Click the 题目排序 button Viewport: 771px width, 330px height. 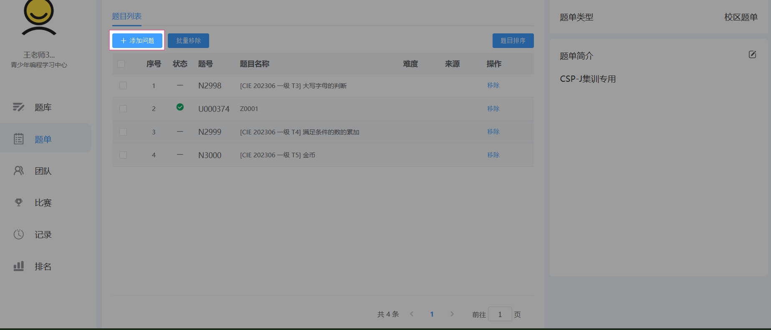tap(513, 40)
